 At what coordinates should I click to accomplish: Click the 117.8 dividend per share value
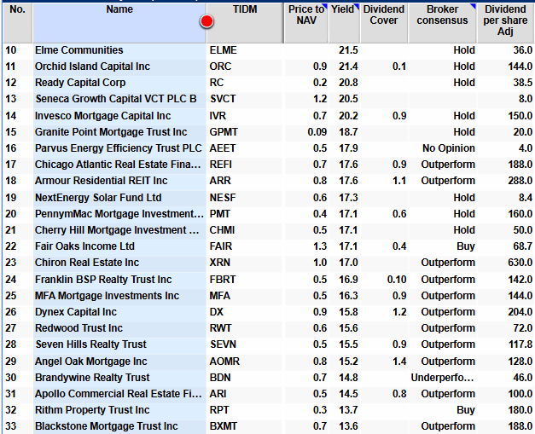click(x=520, y=344)
